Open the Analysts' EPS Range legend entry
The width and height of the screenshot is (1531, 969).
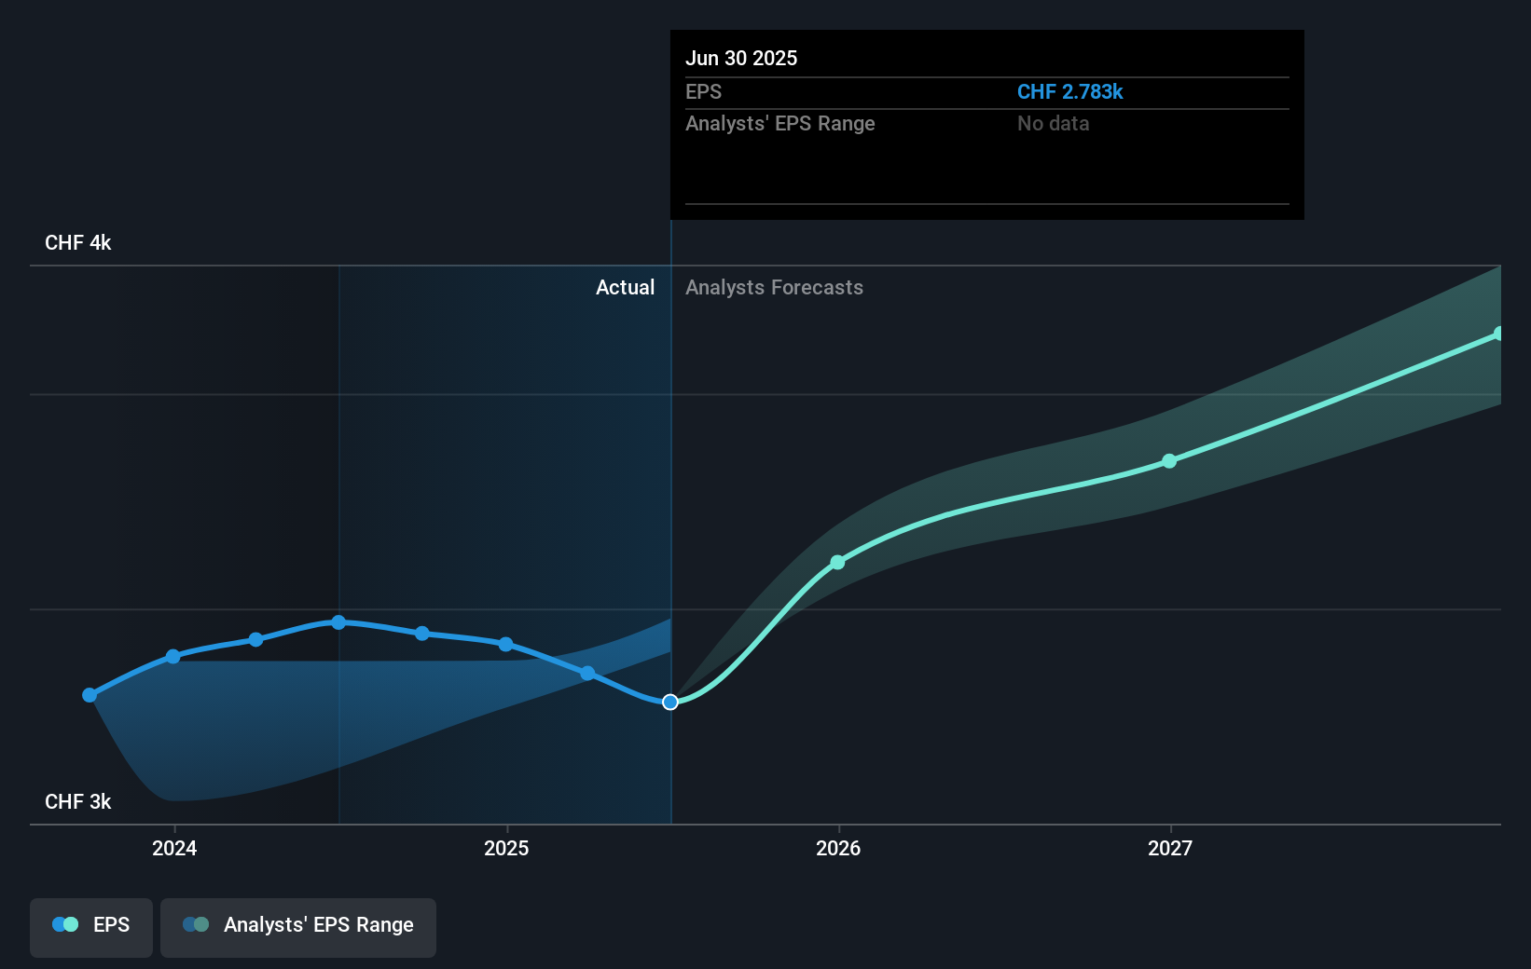point(297,927)
